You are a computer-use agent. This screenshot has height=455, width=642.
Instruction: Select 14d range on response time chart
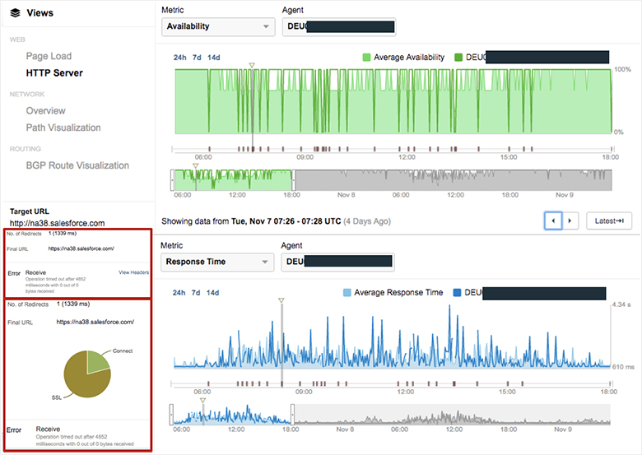(213, 293)
